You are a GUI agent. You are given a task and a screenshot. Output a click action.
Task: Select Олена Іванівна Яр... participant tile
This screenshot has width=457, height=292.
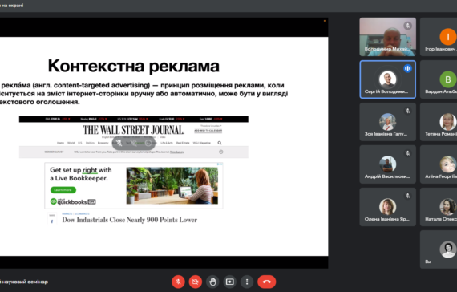387,207
